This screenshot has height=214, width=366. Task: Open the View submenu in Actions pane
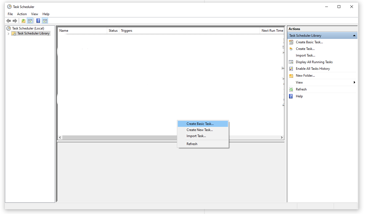[299, 82]
